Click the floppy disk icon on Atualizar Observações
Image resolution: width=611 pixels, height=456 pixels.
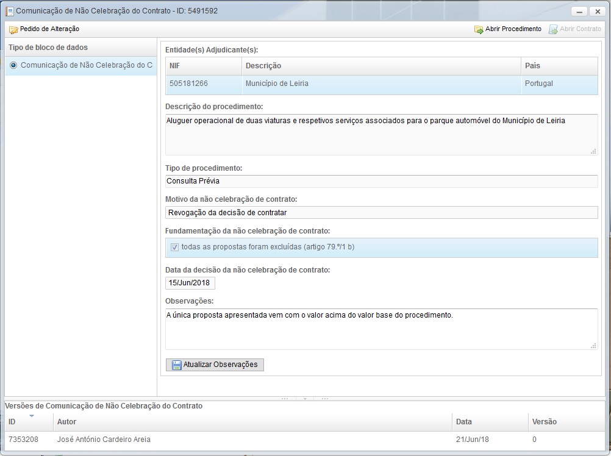tap(176, 365)
